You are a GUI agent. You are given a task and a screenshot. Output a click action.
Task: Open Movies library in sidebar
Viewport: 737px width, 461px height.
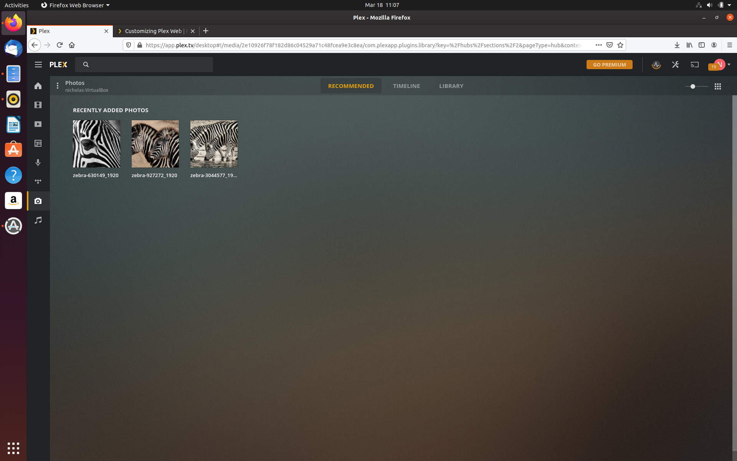[38, 105]
